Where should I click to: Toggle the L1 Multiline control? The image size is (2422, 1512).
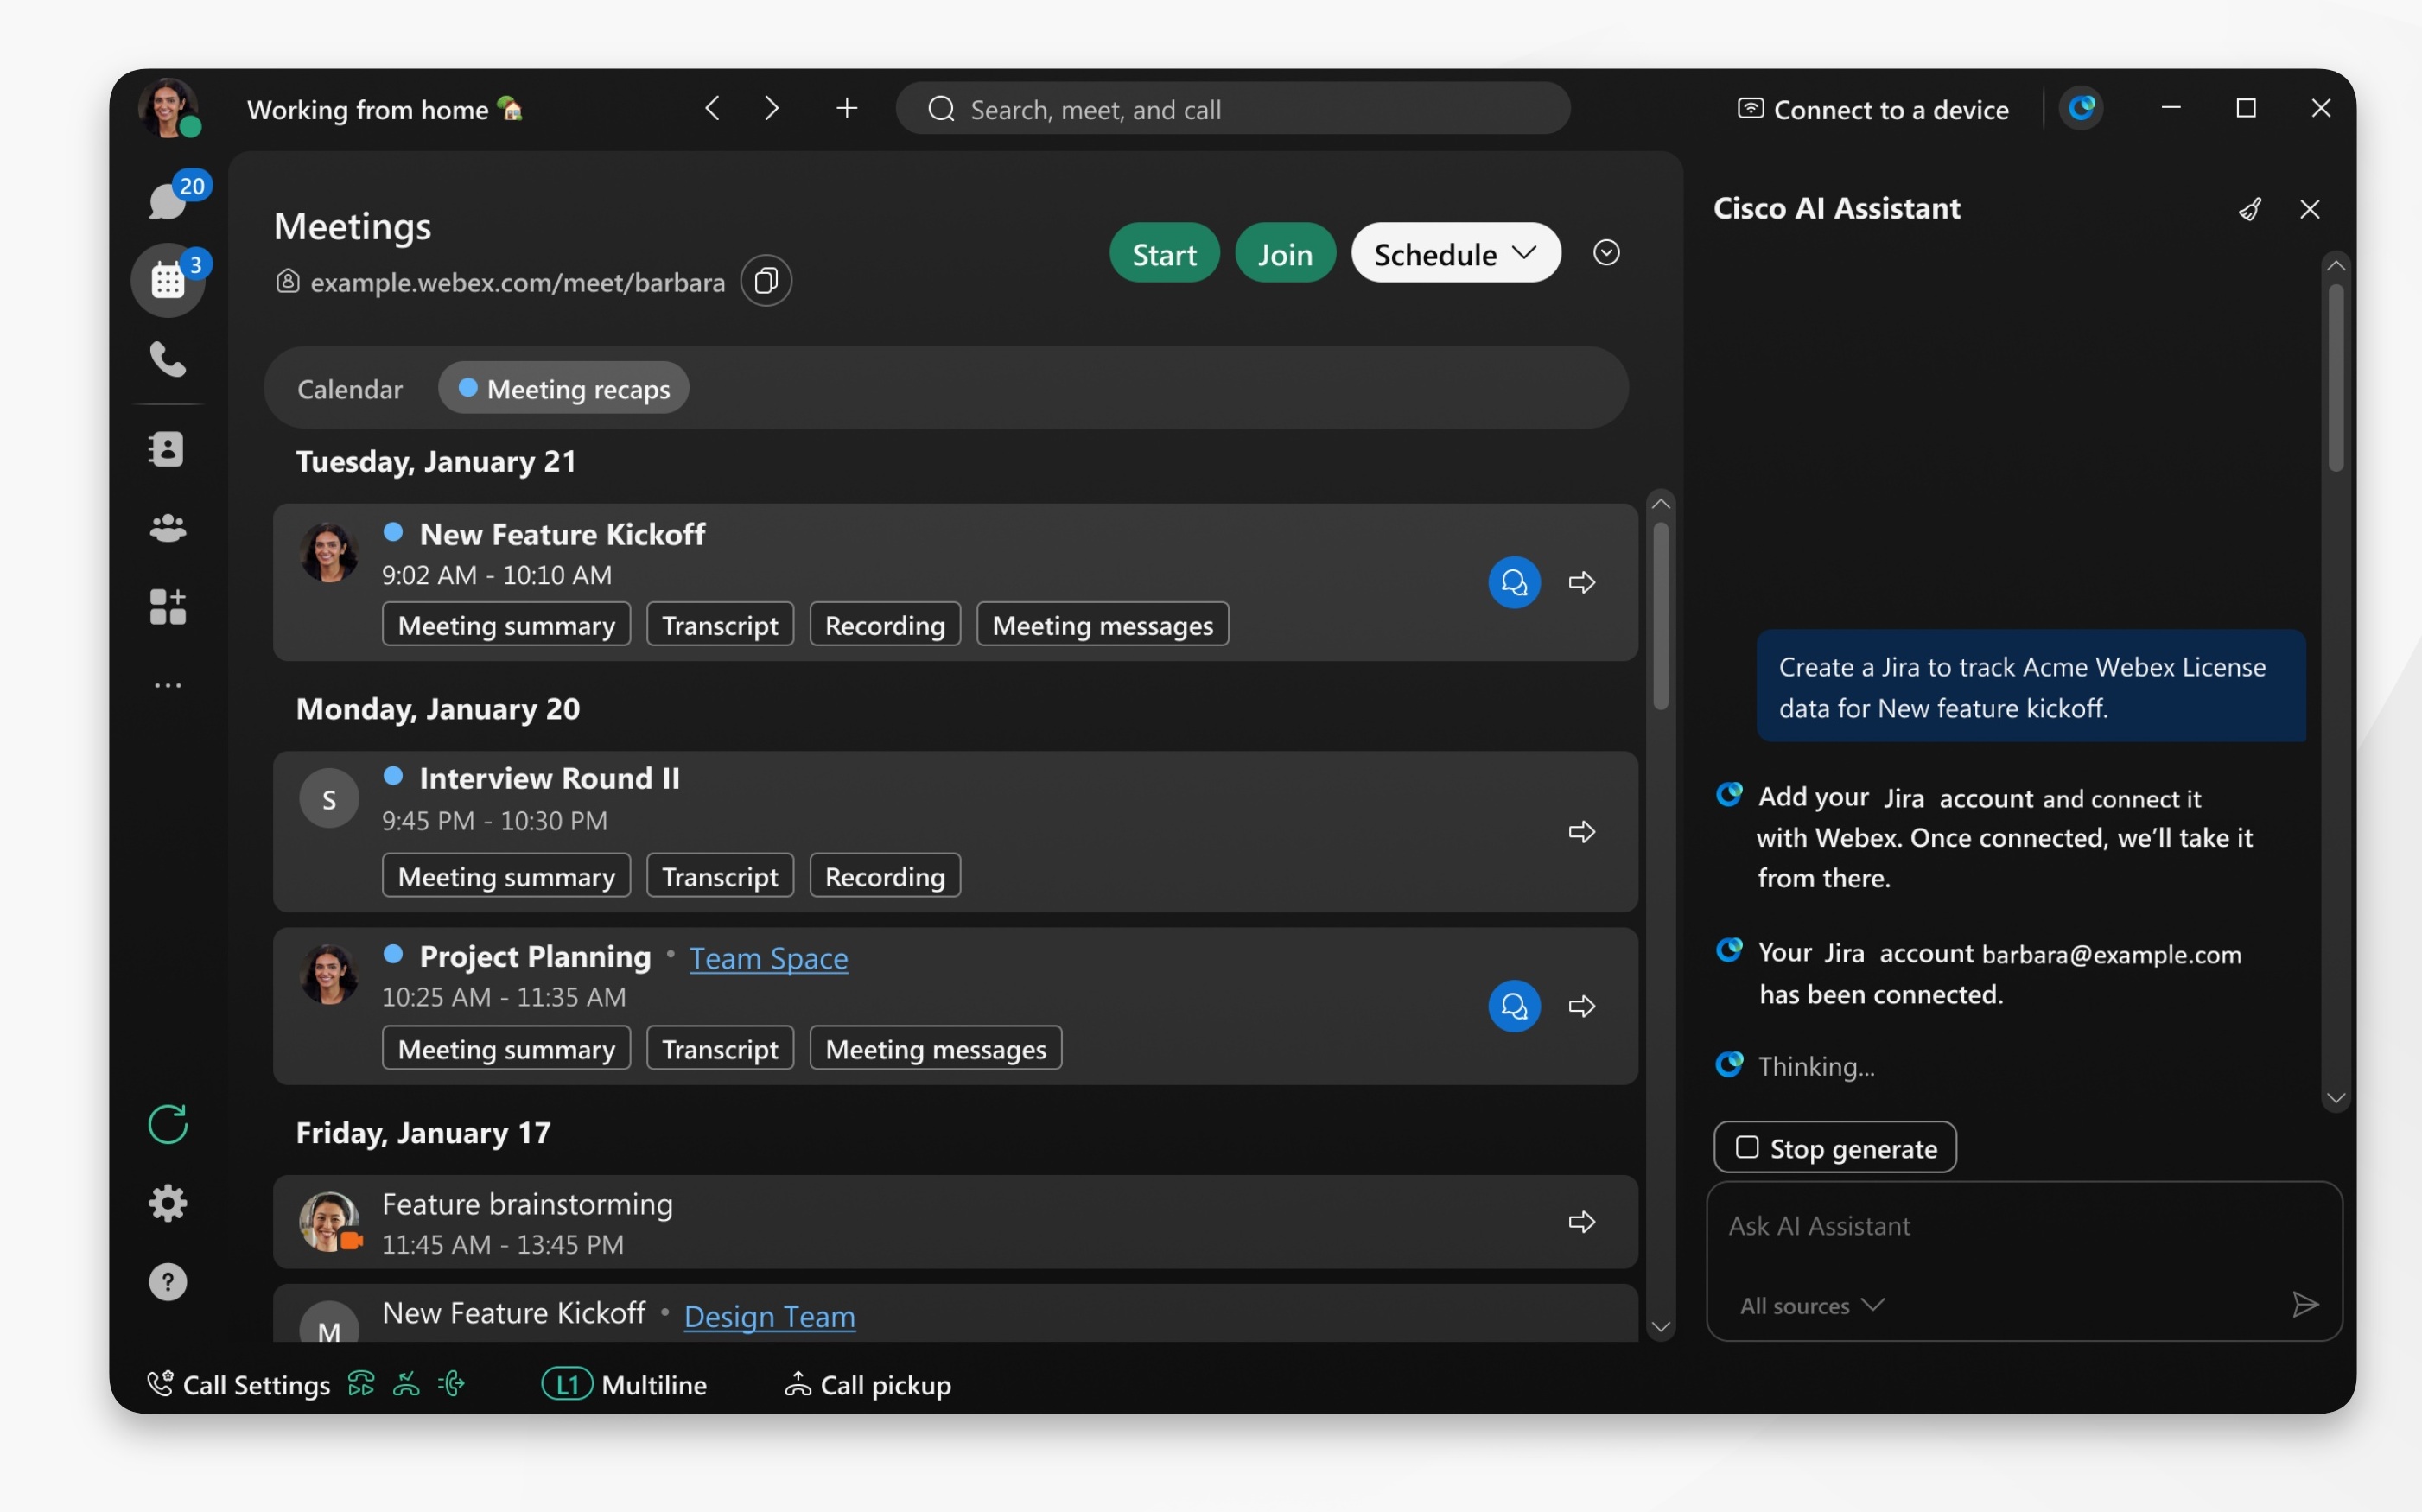pyautogui.click(x=566, y=1384)
